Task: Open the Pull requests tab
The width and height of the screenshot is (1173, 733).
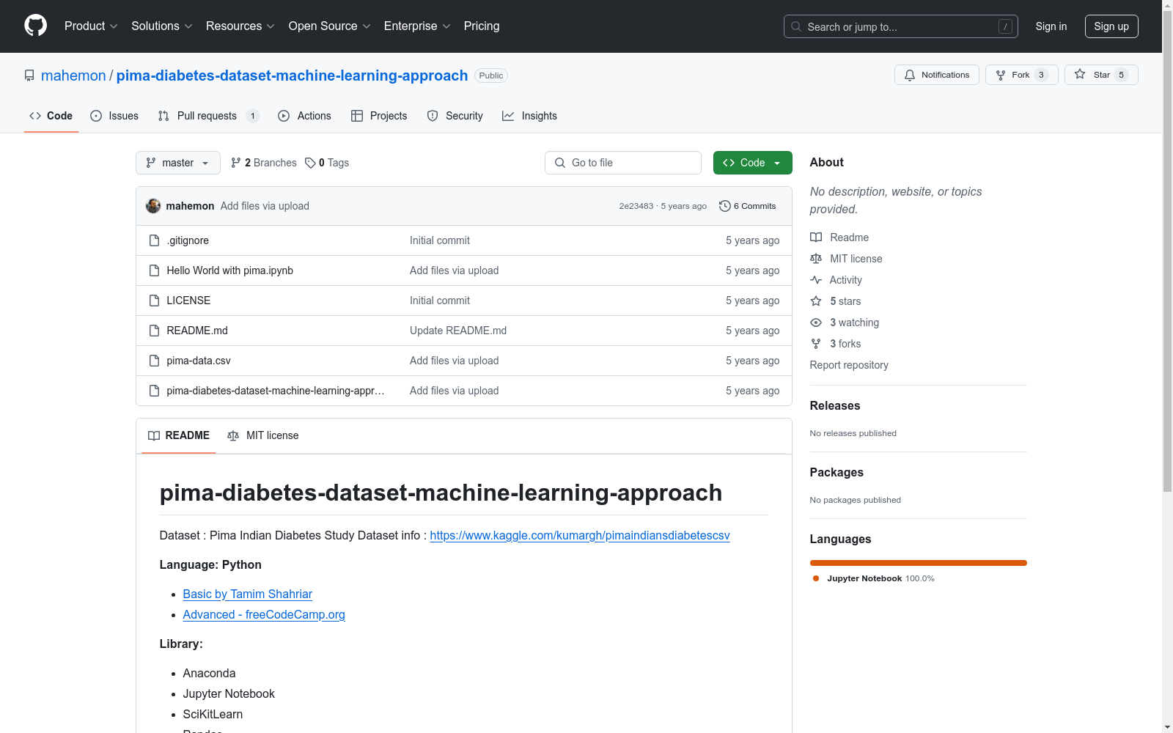Action: pyautogui.click(x=209, y=116)
